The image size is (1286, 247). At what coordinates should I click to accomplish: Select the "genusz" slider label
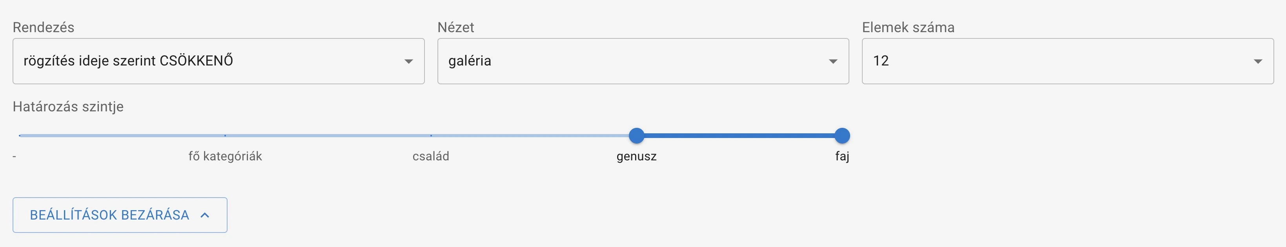pyautogui.click(x=636, y=156)
